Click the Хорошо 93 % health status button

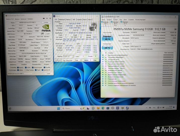click(x=107, y=38)
